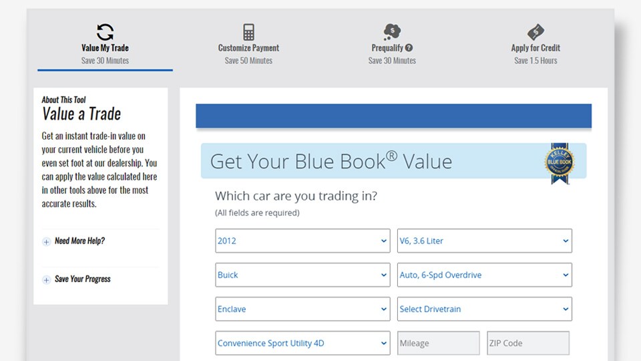Viewport: 641px width, 361px height.
Task: Open the model dropdown showing Enclave
Action: (x=302, y=309)
